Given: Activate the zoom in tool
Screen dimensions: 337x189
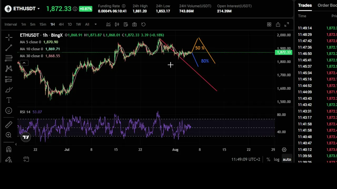Looking at the screenshot, I should click(9, 135).
